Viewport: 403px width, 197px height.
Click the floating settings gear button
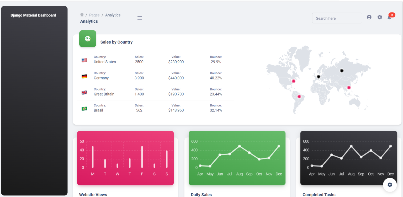[390, 185]
